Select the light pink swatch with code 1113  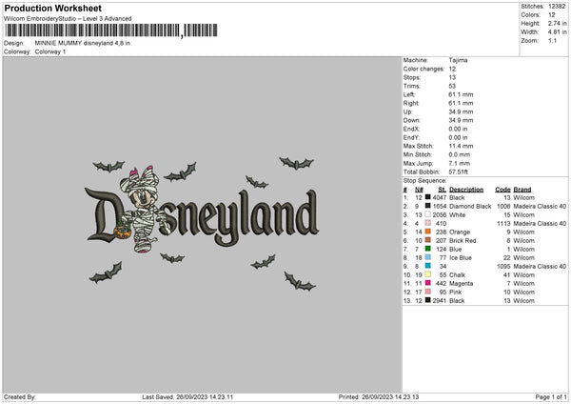[428, 223]
